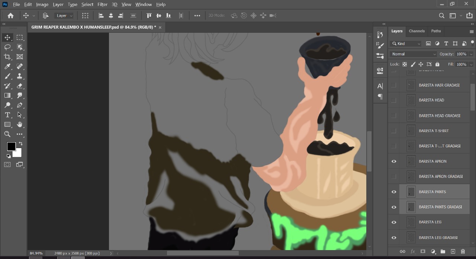Hide the BARISTA LEG layer
Image resolution: width=476 pixels, height=259 pixels.
(394, 222)
